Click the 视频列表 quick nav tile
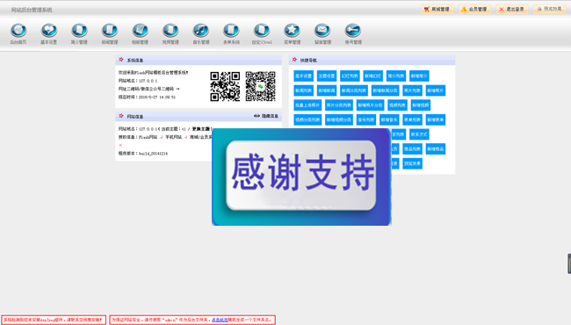Viewport: 571px width, 325px height. point(397,105)
